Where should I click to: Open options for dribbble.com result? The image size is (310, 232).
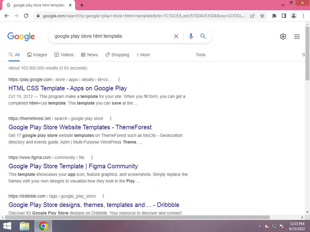point(103,196)
